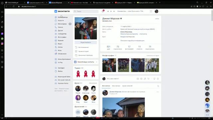Open the blue jacket photo thumbnail

138,65
